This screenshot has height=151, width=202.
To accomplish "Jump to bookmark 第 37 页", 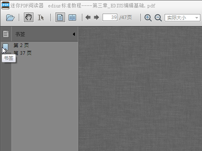I will coord(23,53).
